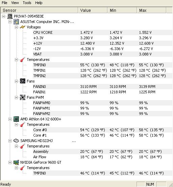Collapse the NVIDIA GeForce 9600 GT node
This screenshot has width=173, height=187.
10,162
